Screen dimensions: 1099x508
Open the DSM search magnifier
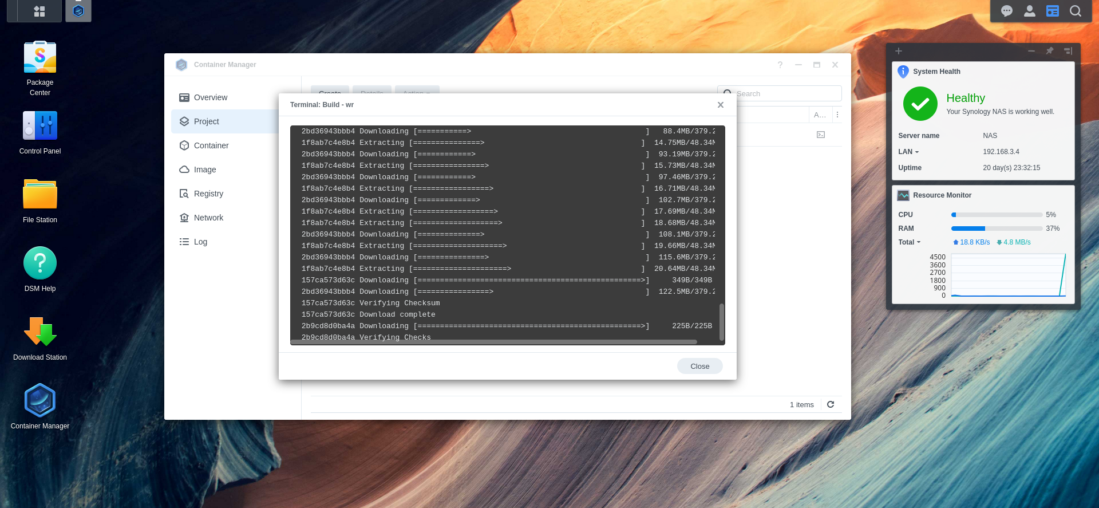click(x=1076, y=11)
